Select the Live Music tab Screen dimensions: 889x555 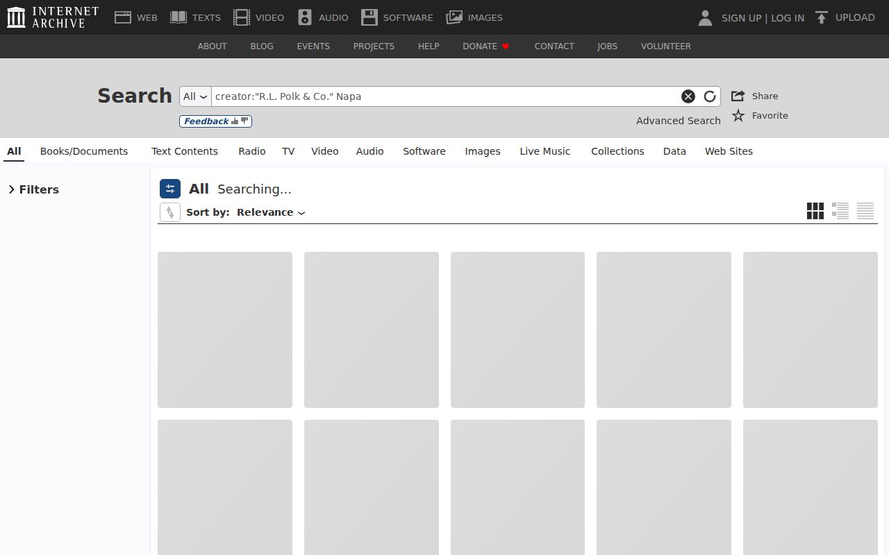tap(545, 151)
